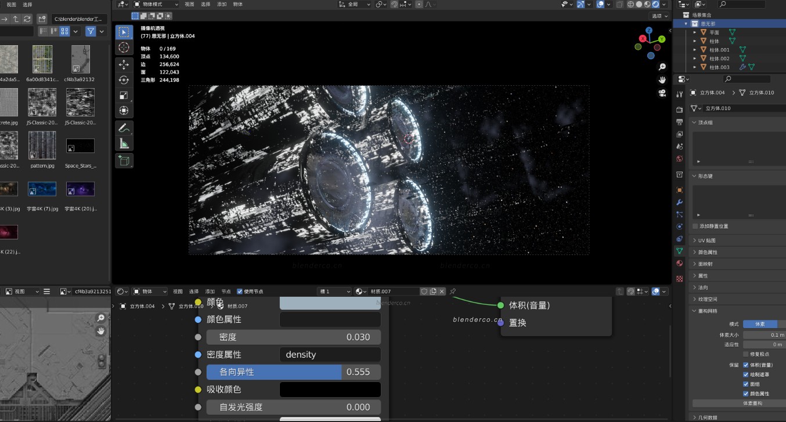Open the Physics properties tab
The image size is (786, 422).
(680, 227)
